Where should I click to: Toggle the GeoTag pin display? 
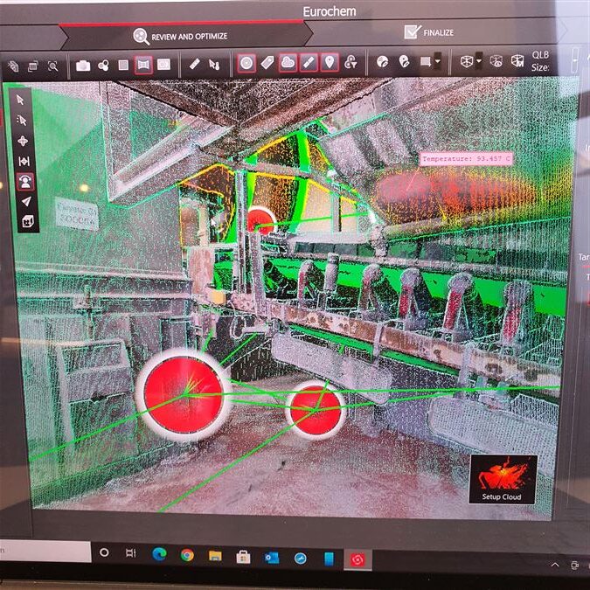pos(330,62)
